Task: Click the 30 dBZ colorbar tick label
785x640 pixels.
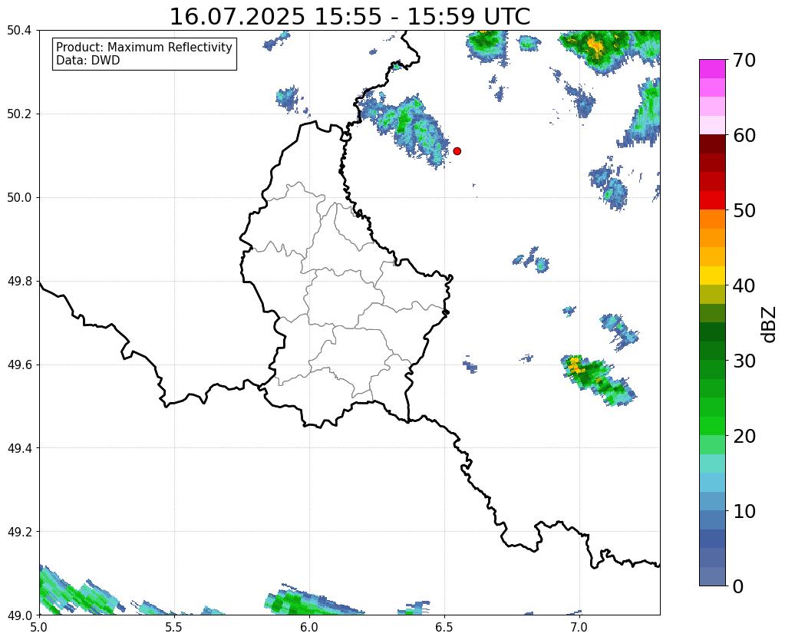Action: (x=744, y=361)
